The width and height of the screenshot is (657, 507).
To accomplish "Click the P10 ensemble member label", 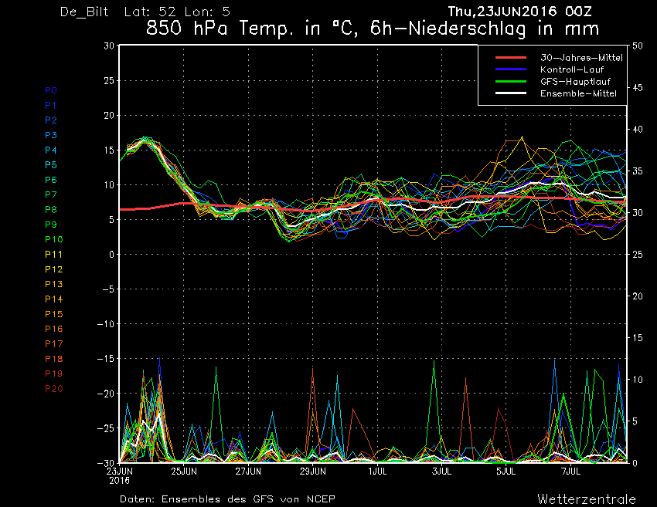I will click(53, 239).
